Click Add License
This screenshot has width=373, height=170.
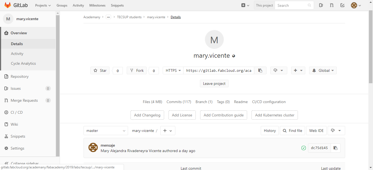182,115
